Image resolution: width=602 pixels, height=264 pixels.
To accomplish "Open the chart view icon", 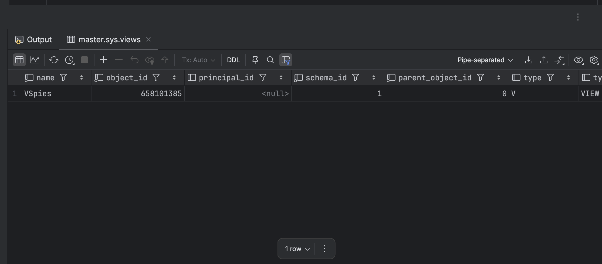I will point(35,60).
